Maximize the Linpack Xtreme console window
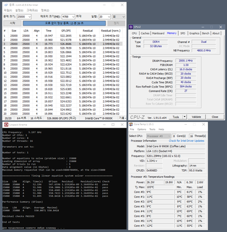Image resolution: width=227 pixels, height=232 pixels. coord(113,125)
